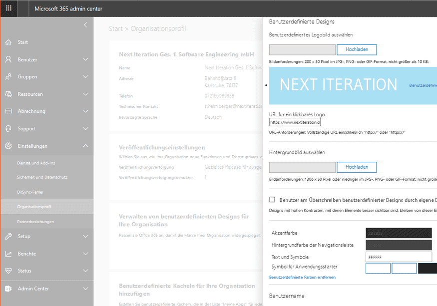Click the Einstellungen gear icon

point(8,146)
